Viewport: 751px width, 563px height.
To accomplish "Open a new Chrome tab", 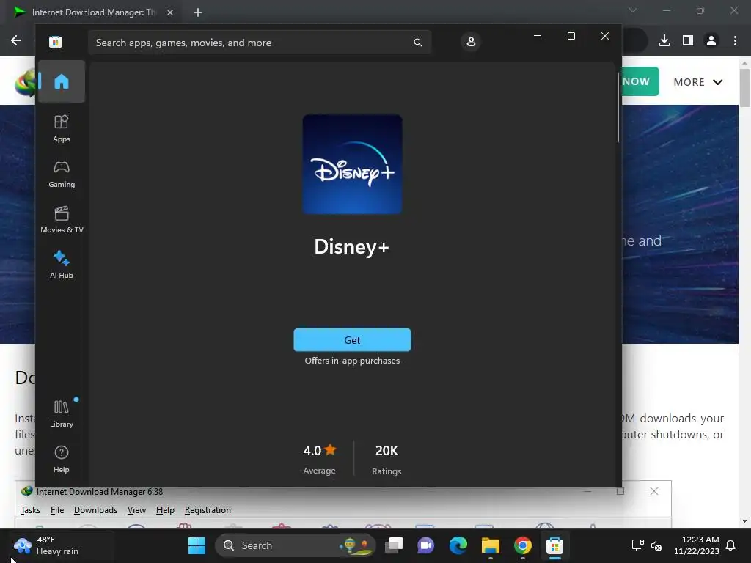I will click(x=198, y=12).
